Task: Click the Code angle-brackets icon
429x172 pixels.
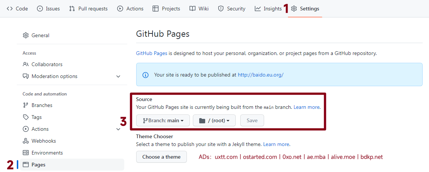Action: click(x=10, y=9)
